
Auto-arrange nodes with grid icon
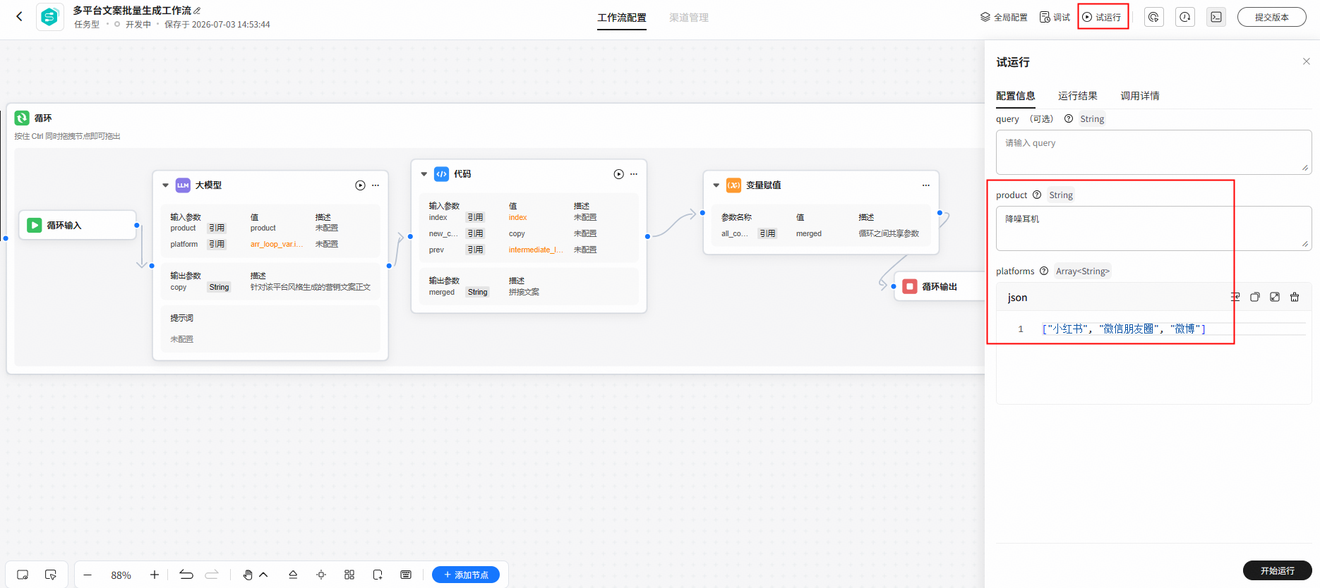point(349,575)
